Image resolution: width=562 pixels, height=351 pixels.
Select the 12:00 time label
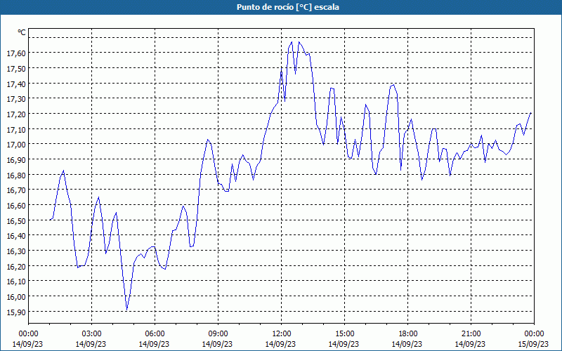281,334
